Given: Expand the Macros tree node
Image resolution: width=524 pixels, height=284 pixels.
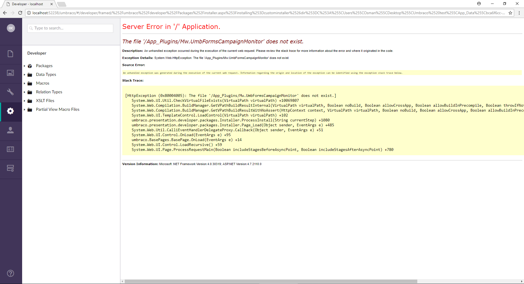Looking at the screenshot, I should (x=24, y=83).
